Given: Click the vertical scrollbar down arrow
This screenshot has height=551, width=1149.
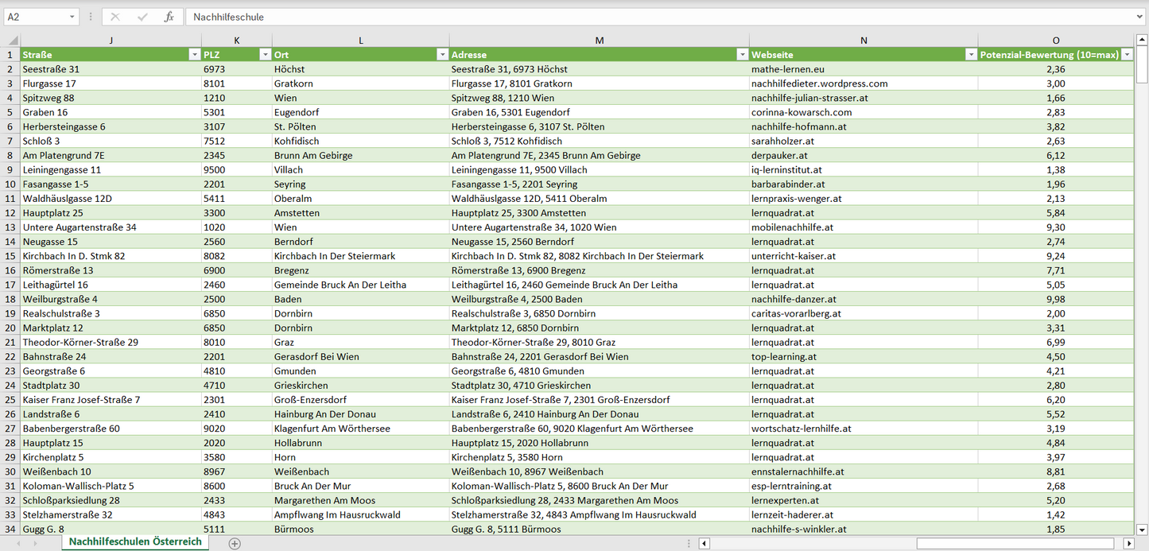Looking at the screenshot, I should 1142,529.
